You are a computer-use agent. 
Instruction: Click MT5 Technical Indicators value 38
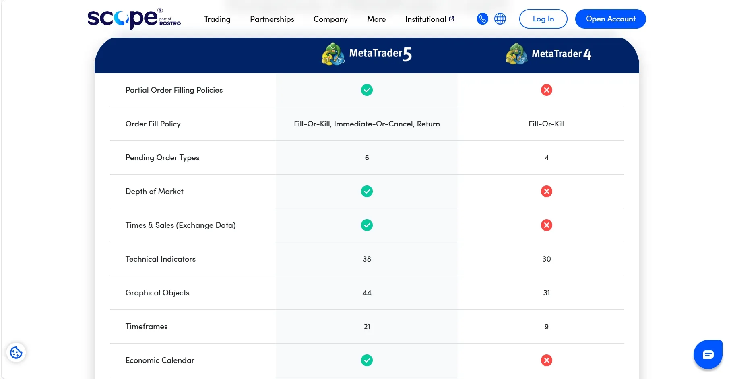[367, 259]
